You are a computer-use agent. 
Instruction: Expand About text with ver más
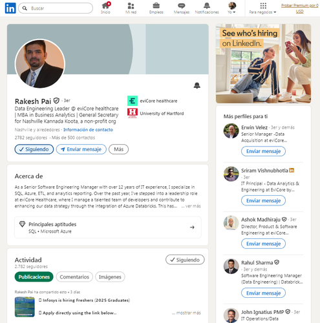coord(191,206)
